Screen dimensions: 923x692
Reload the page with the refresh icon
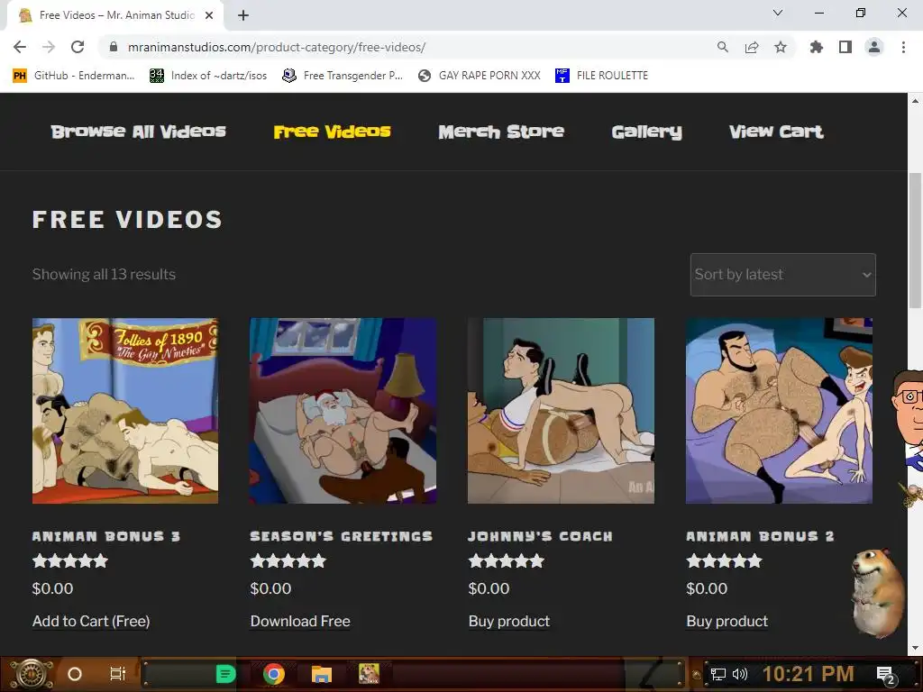pyautogui.click(x=78, y=47)
